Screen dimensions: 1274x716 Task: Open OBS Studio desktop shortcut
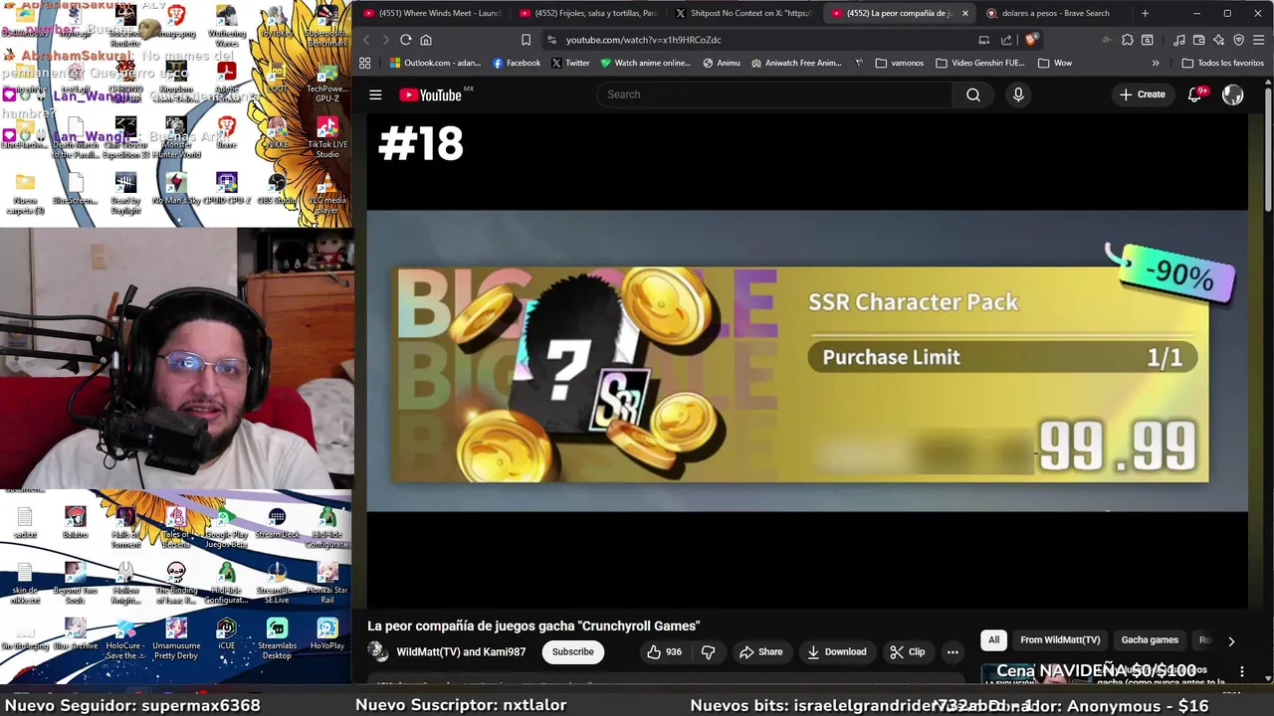tap(278, 186)
